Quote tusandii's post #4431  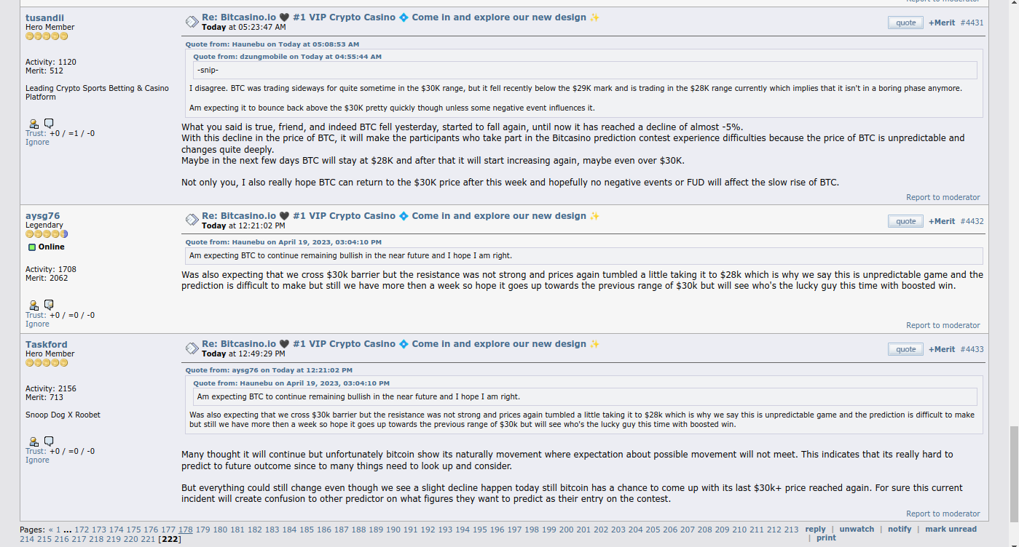(905, 23)
